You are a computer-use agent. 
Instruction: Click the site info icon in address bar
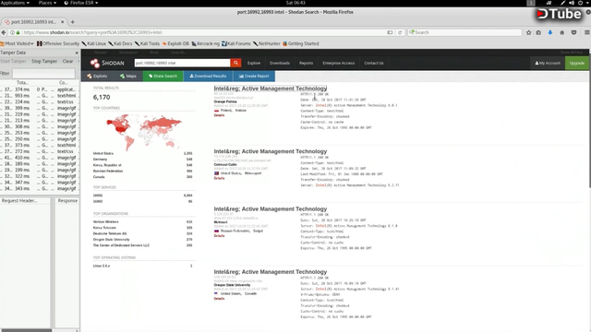pyautogui.click(x=12, y=32)
